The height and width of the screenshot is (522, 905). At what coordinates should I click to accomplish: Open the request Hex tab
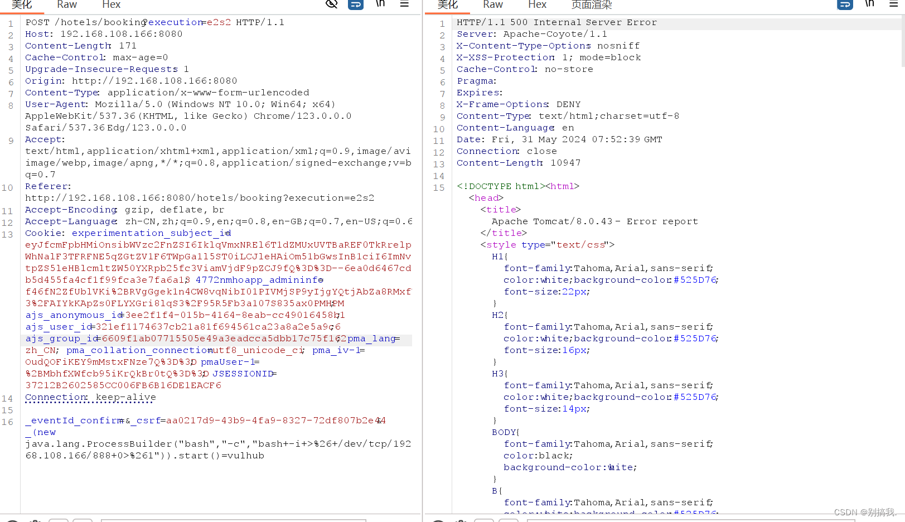tap(112, 4)
